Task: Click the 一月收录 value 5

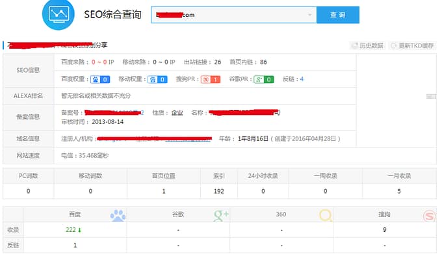Action: coord(399,192)
